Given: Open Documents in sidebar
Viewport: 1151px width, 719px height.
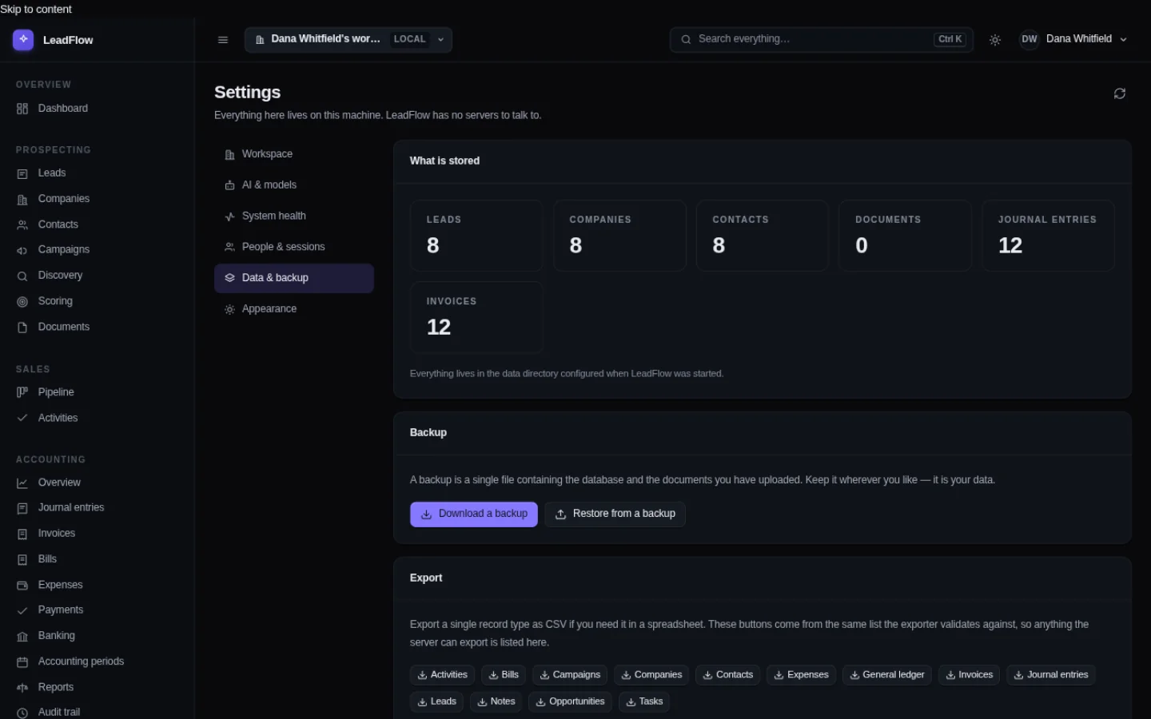Looking at the screenshot, I should pos(97,327).
